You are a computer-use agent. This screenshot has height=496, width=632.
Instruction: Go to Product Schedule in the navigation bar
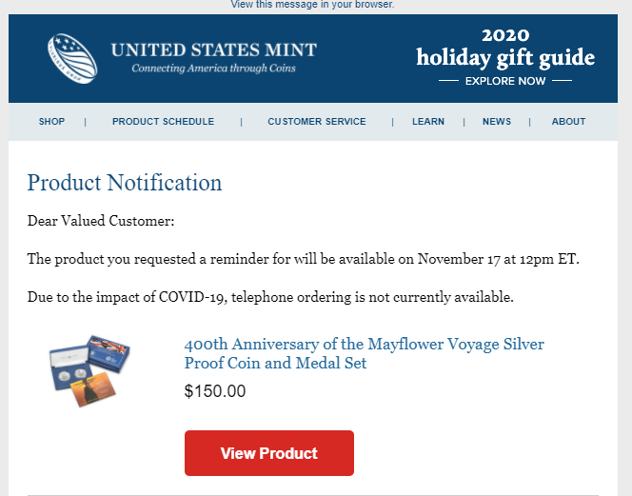coord(163,122)
